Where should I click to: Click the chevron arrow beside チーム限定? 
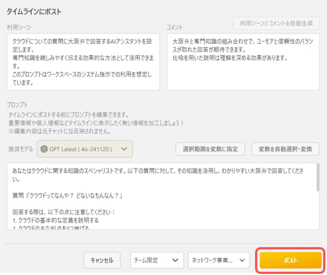(x=175, y=260)
